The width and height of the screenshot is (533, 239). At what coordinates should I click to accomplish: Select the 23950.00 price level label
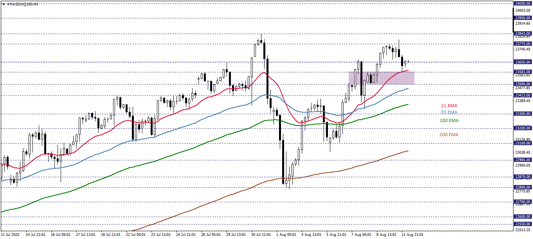(x=523, y=18)
